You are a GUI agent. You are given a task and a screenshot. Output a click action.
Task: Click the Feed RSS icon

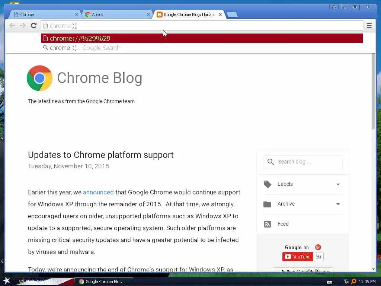[x=267, y=224]
